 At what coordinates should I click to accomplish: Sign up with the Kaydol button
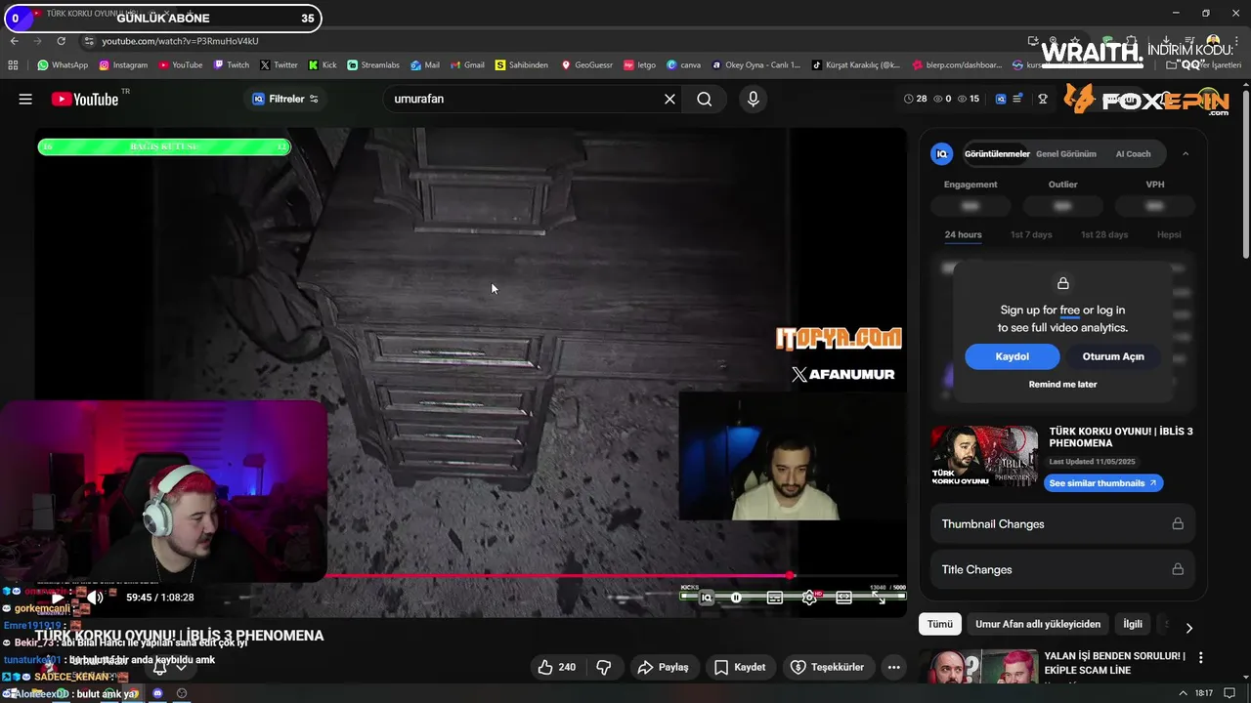pos(1012,356)
